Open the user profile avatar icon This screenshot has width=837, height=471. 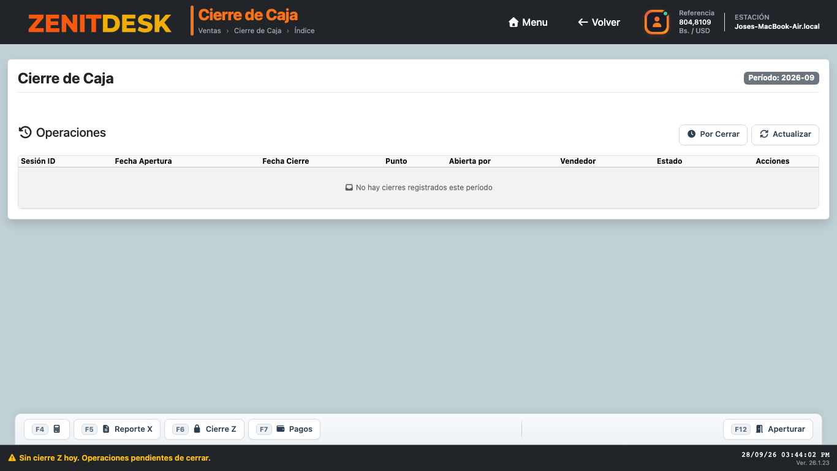point(656,22)
